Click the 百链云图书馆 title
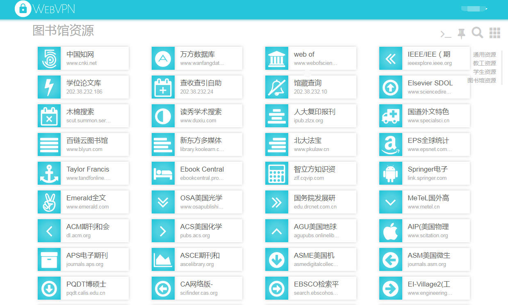The width and height of the screenshot is (508, 305). [x=87, y=140]
